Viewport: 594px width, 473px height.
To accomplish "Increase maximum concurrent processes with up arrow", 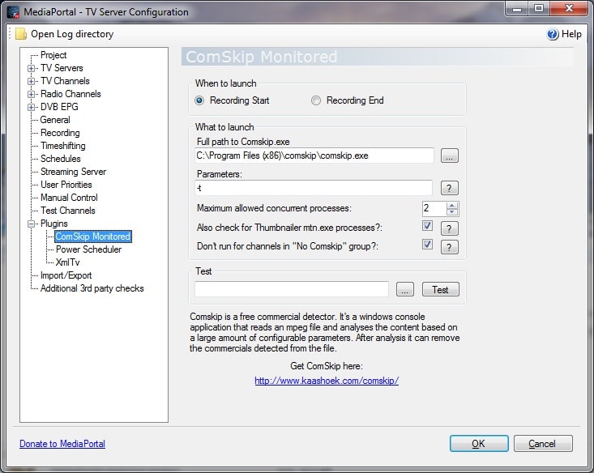I will click(x=451, y=206).
